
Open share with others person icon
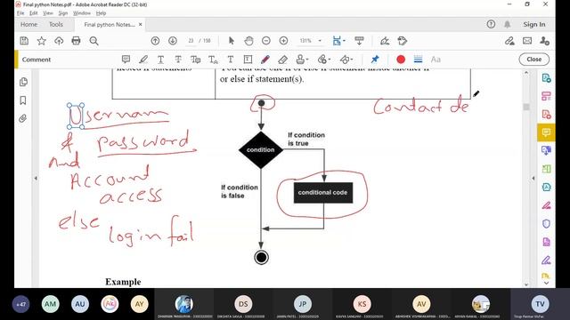(x=544, y=41)
